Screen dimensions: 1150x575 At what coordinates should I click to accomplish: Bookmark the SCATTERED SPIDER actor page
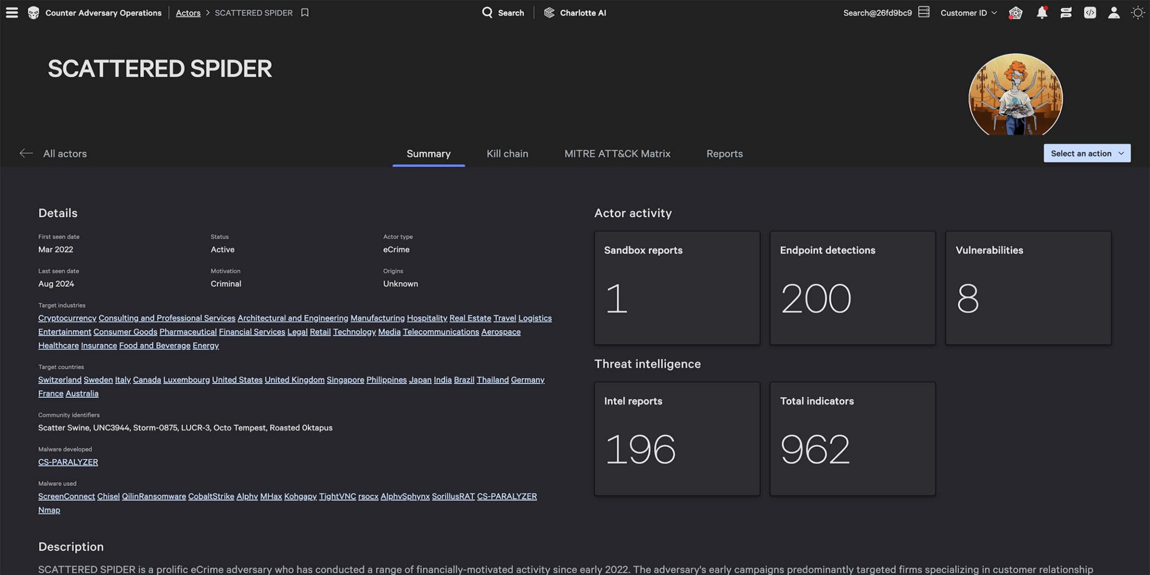click(305, 13)
